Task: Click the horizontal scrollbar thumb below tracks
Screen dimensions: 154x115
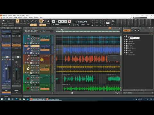Action: click(x=72, y=93)
